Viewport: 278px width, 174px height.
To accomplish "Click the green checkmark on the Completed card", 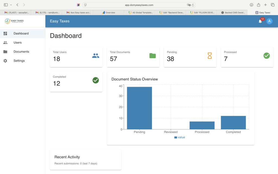I will pos(95,80).
